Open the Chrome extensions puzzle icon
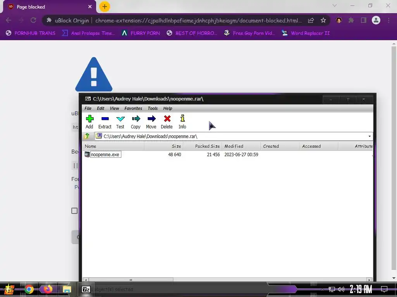The height and width of the screenshot is (297, 397). click(x=351, y=20)
